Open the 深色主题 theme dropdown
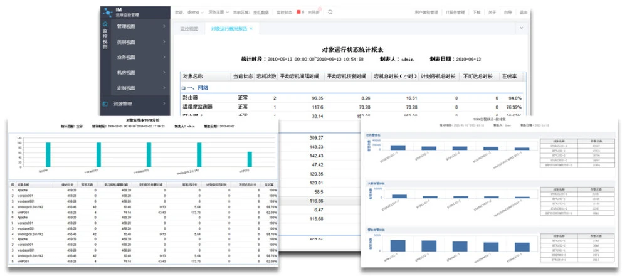The width and height of the screenshot is (627, 276). (x=218, y=13)
